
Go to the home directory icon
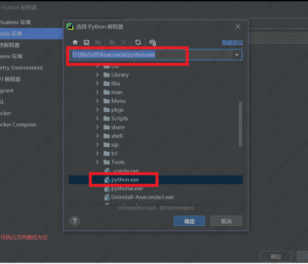click(x=75, y=42)
